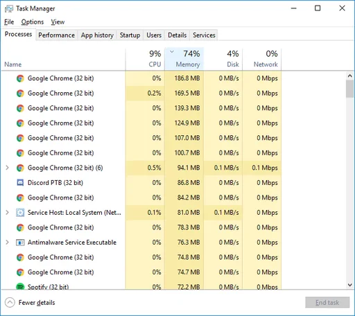This screenshot has height=316, width=355.
Task: Expand the Service Host: Local System group
Action: click(7, 213)
